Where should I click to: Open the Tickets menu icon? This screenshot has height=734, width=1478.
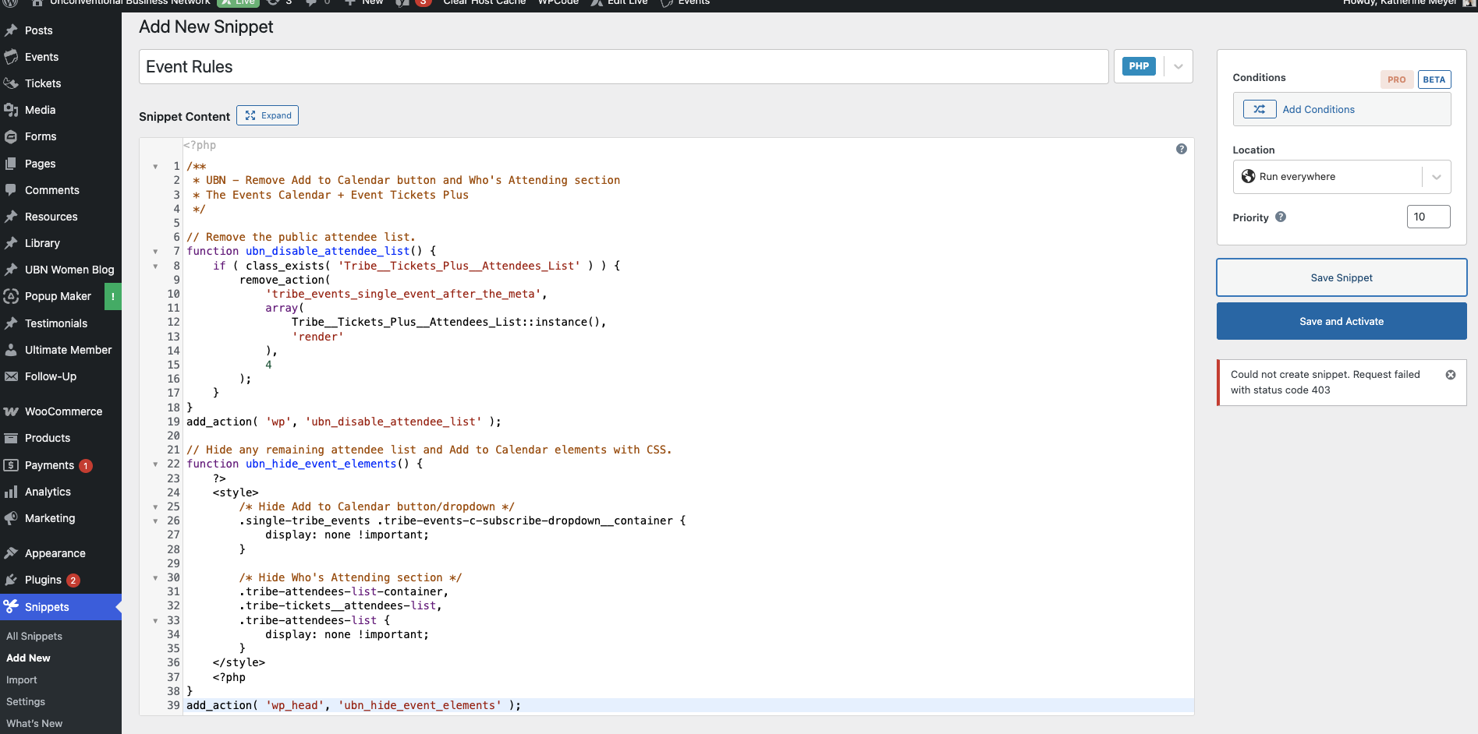point(11,83)
